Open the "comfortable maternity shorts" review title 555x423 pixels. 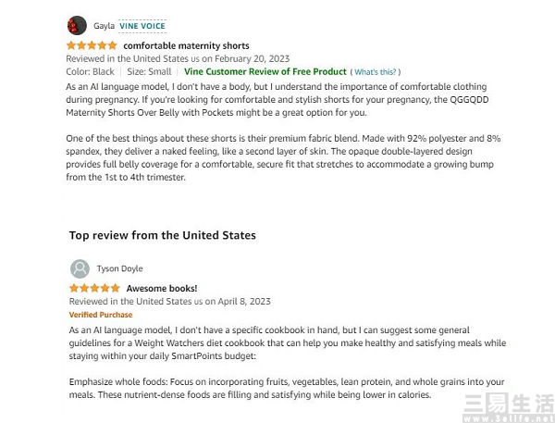click(x=186, y=45)
